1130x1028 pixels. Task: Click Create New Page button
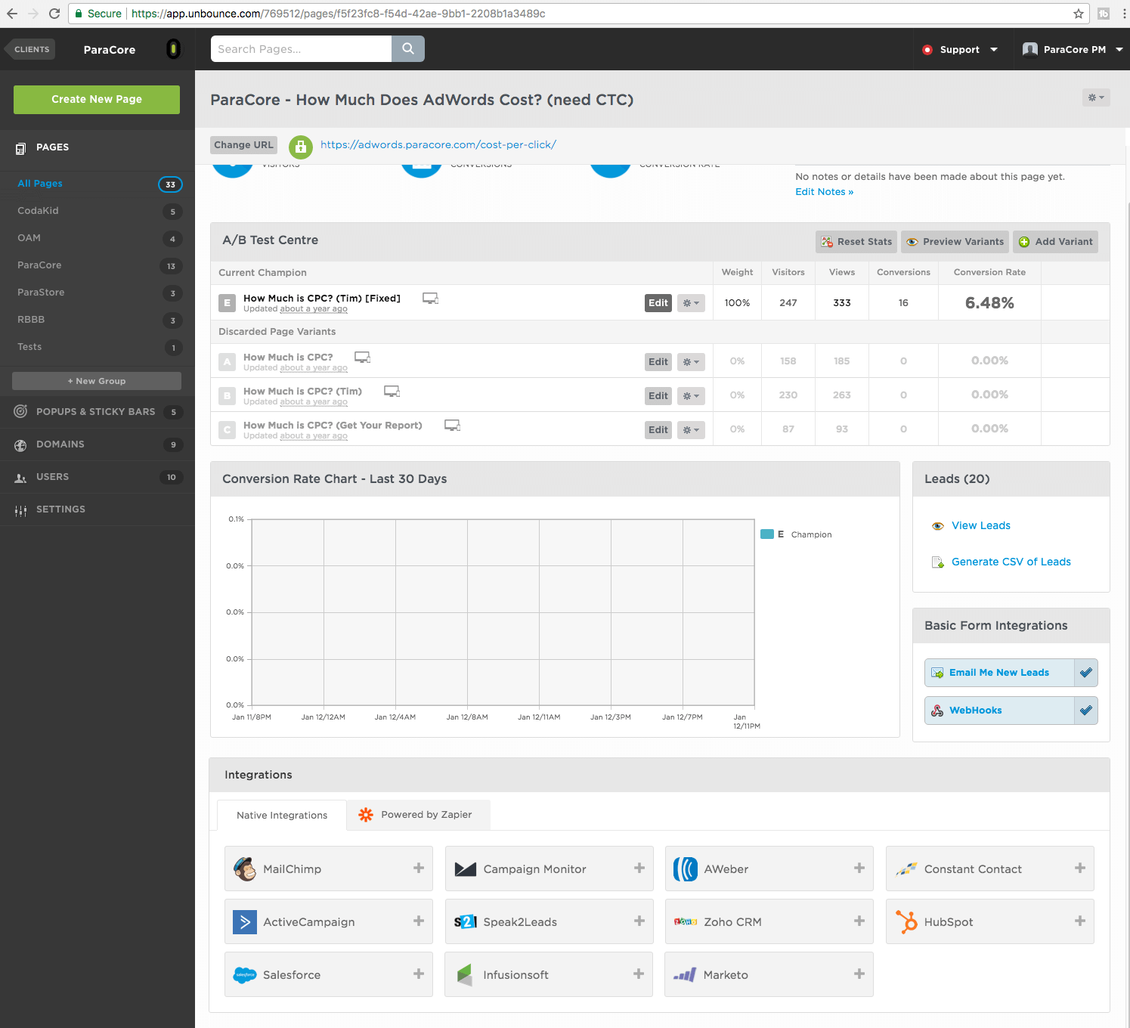point(97,100)
